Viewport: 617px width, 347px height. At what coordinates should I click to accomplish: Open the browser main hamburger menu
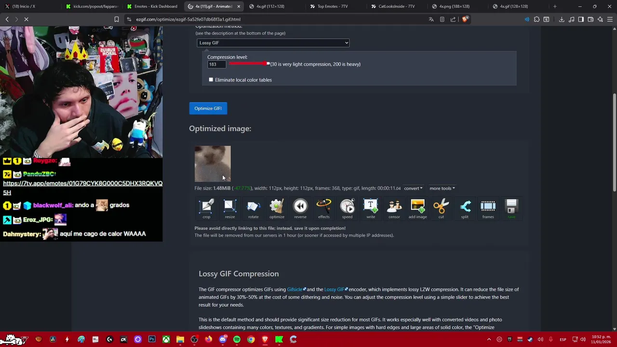(610, 19)
